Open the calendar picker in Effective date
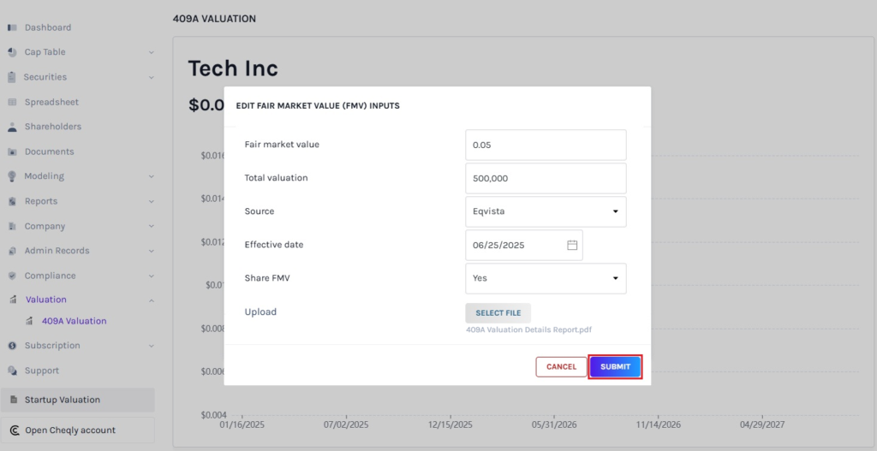877x451 pixels. (572, 245)
